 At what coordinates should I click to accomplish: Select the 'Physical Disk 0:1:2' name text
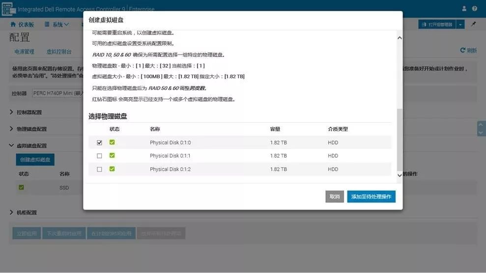pos(170,169)
